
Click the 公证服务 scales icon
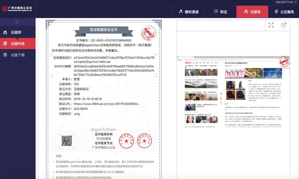click(x=276, y=12)
